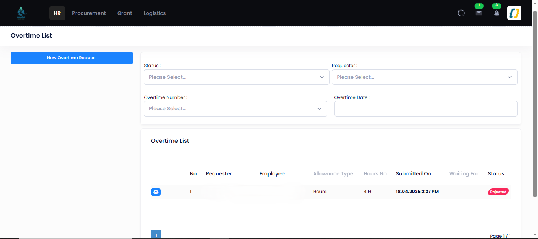The height and width of the screenshot is (239, 538).
Task: Click the Status dropdown chevron arrow
Action: pyautogui.click(x=322, y=77)
